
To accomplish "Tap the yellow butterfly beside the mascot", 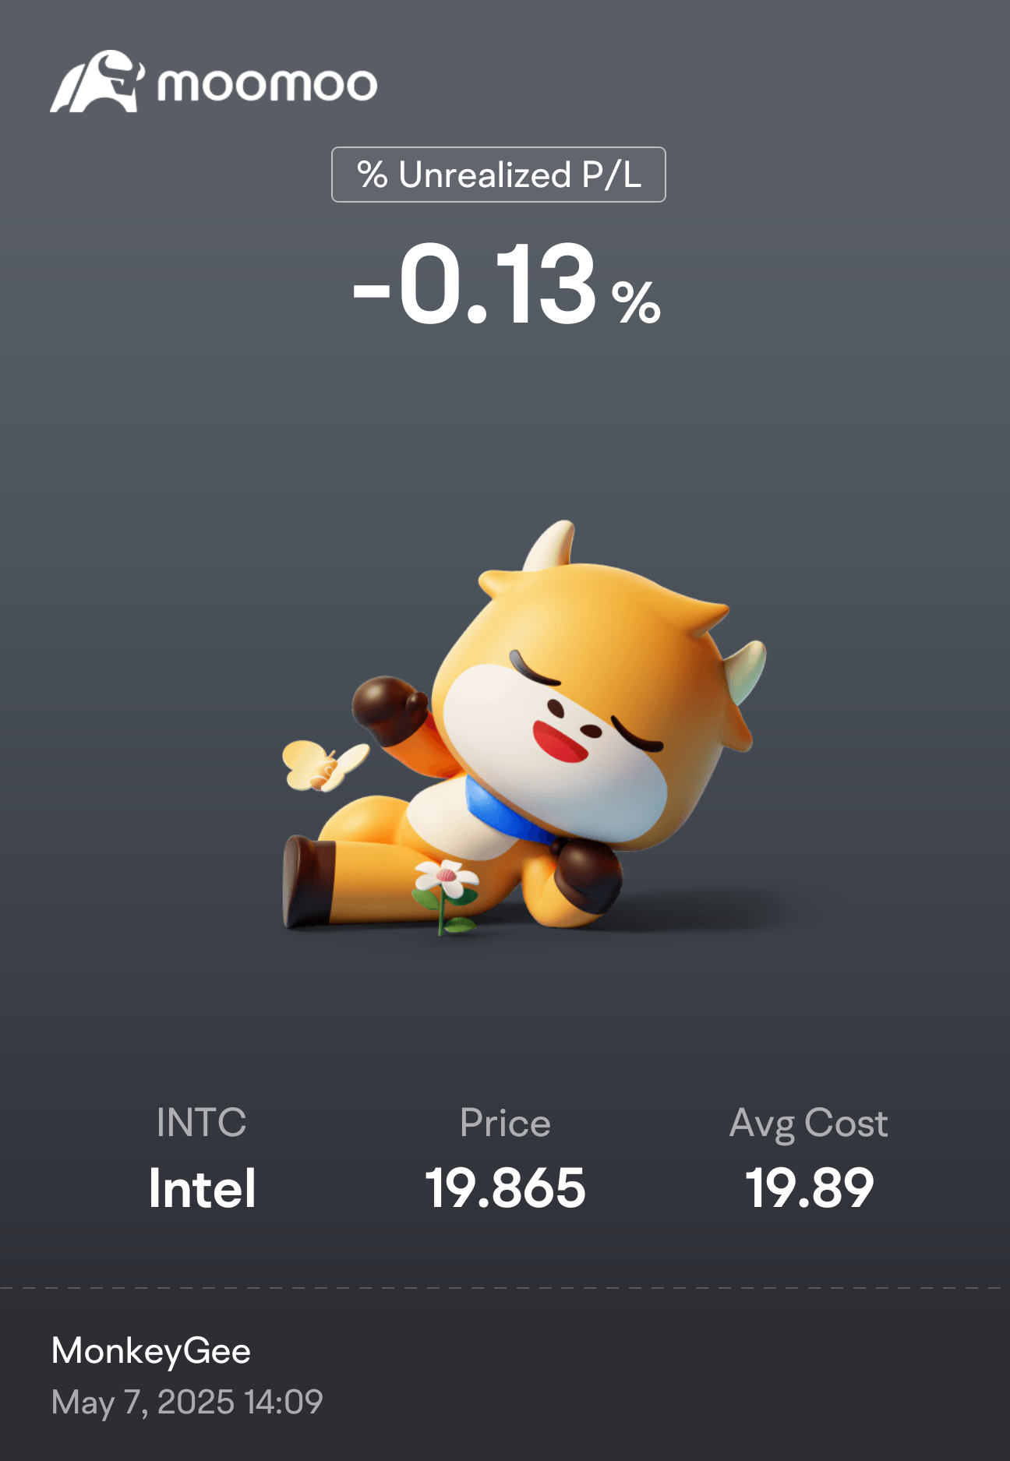I will (x=324, y=765).
